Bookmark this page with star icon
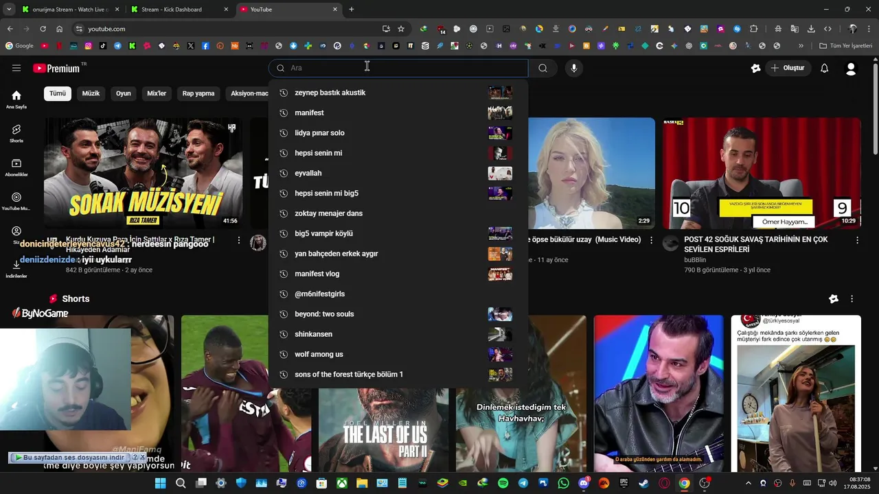This screenshot has height=494, width=879. [x=401, y=29]
